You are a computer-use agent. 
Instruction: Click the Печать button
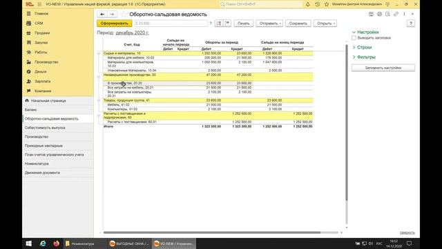click(244, 24)
